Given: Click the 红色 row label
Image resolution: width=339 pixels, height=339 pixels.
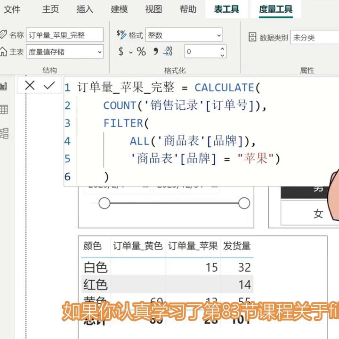Looking at the screenshot, I should pyautogui.click(x=95, y=284).
